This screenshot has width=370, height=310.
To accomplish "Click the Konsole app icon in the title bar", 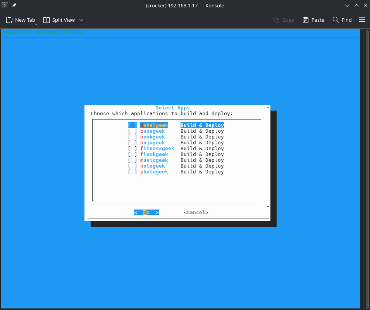I will tap(4, 5).
